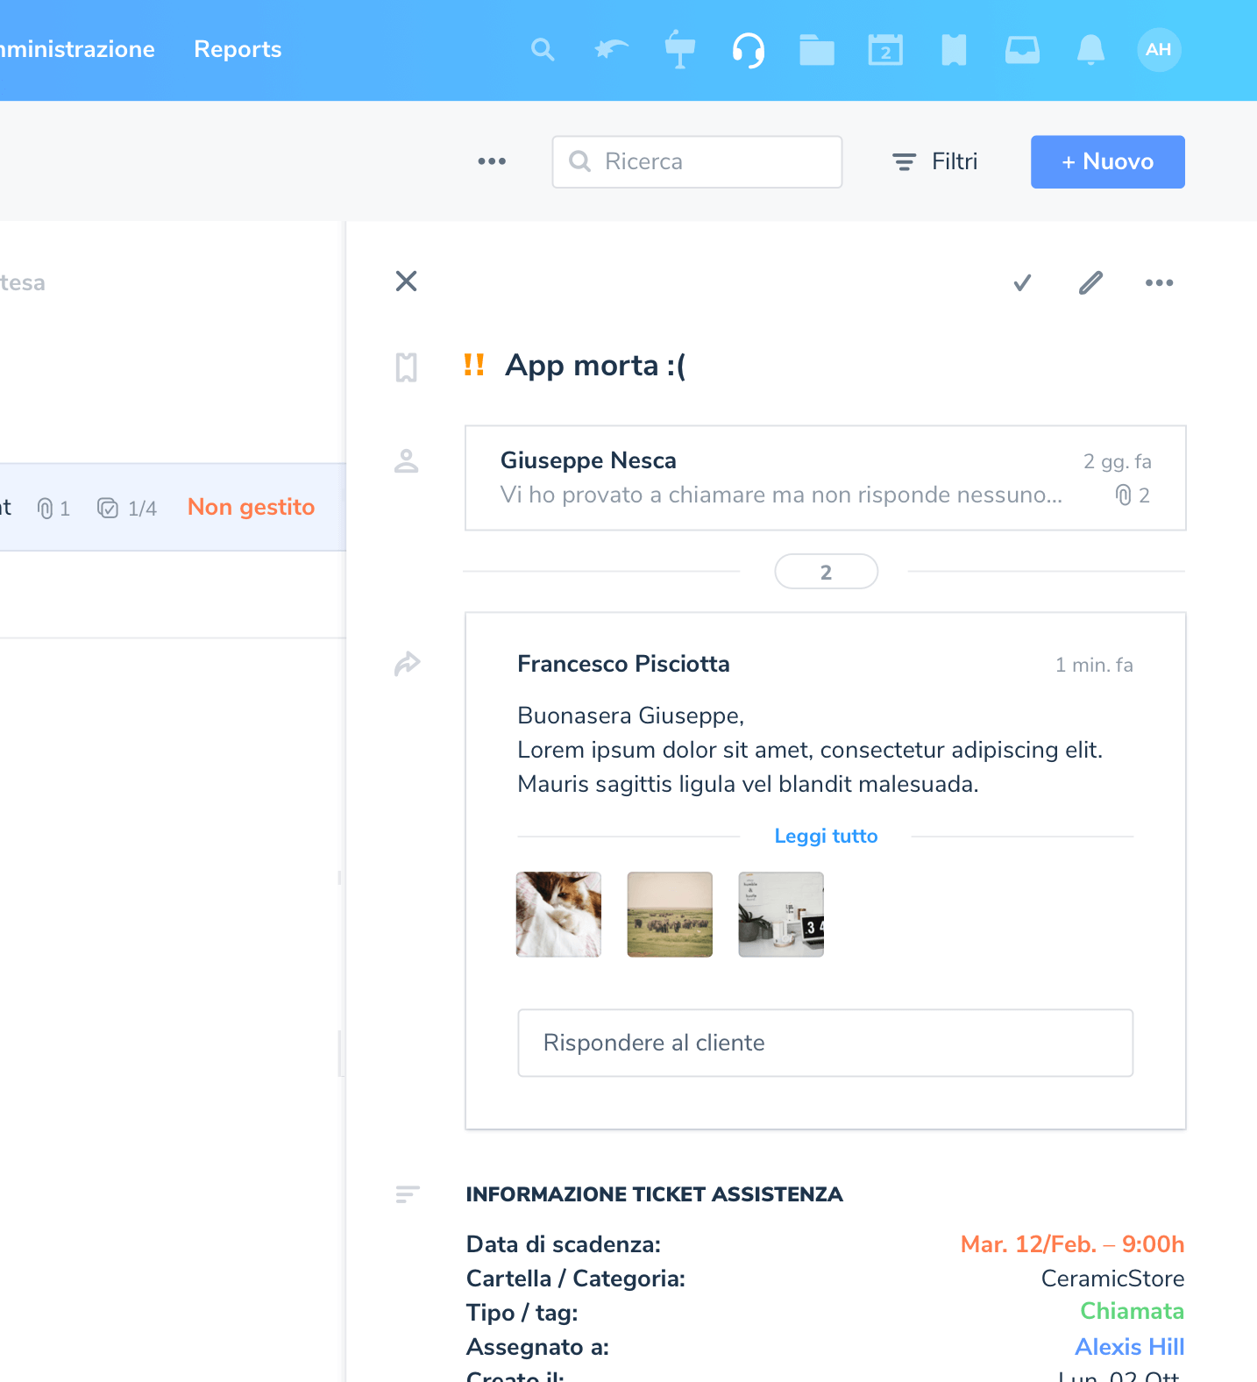Viewport: 1257px width, 1382px height.
Task: Click the Leggi tutto link
Action: (x=826, y=836)
